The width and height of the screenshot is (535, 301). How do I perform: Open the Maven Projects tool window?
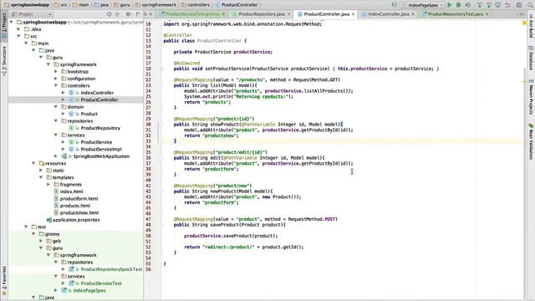click(531, 97)
